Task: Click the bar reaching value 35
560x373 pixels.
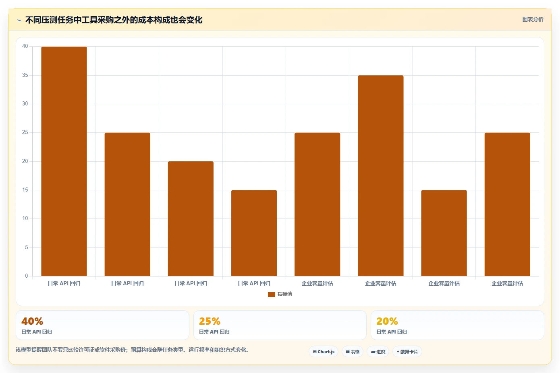Action: tap(381, 176)
